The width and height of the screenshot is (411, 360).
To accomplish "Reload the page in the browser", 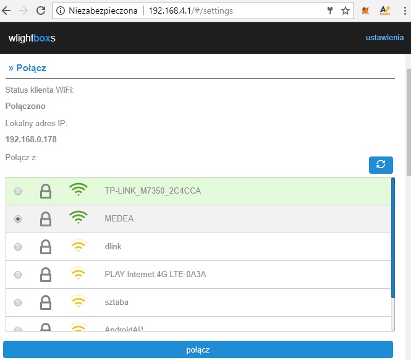I will tap(40, 11).
